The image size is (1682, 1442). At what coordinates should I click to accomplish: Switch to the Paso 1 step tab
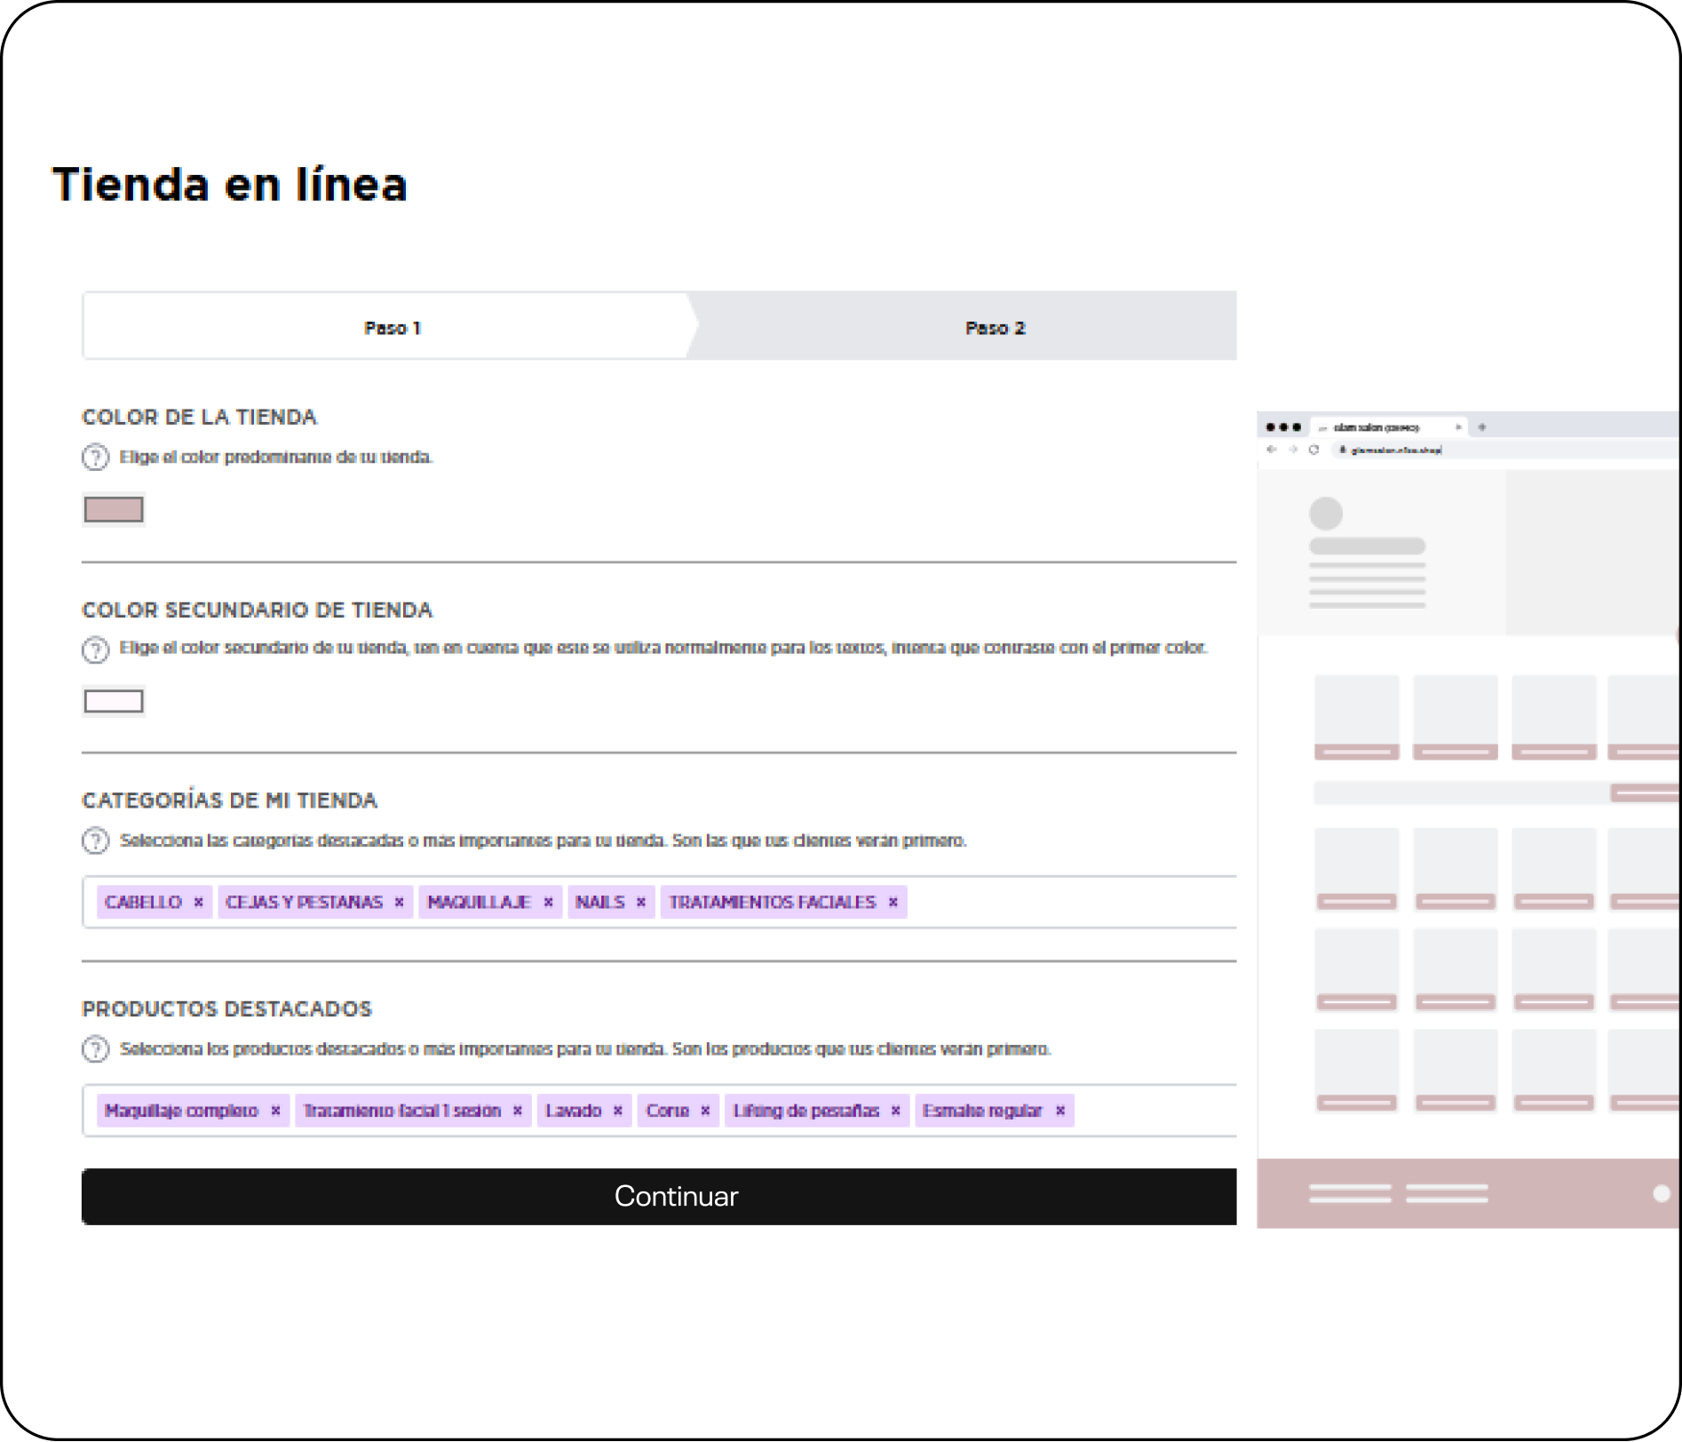coord(392,326)
